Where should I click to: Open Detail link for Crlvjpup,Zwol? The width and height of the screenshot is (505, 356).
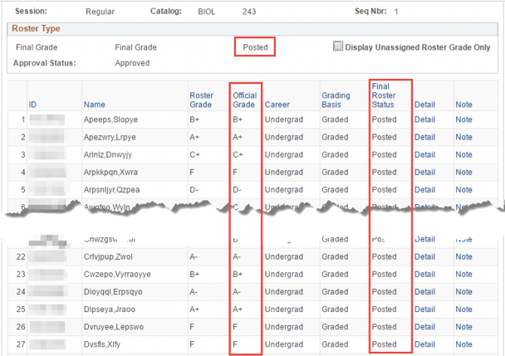click(x=424, y=257)
